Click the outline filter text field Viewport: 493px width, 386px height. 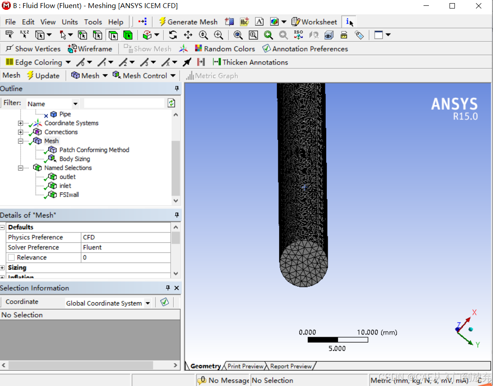click(x=124, y=103)
